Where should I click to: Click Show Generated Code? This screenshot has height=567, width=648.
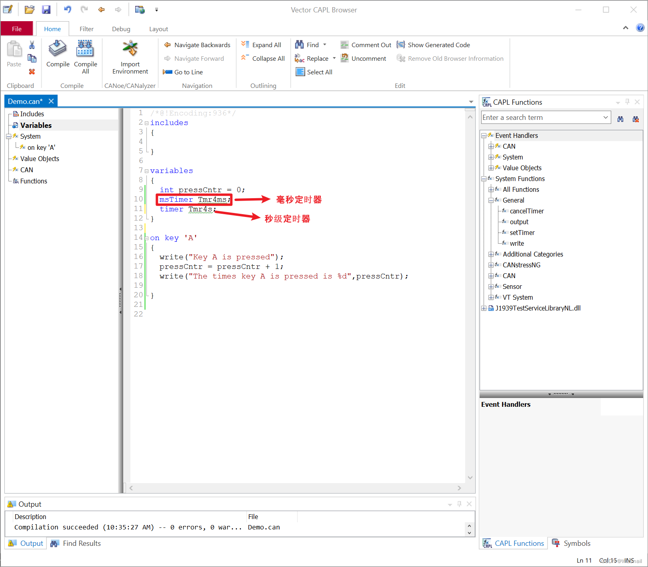tap(433, 45)
